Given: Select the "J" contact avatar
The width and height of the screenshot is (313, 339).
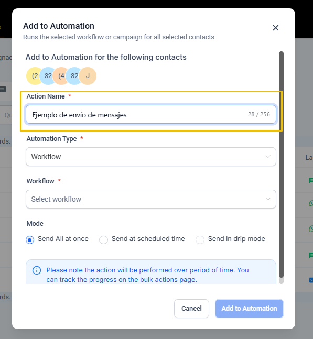Looking at the screenshot, I should point(88,76).
